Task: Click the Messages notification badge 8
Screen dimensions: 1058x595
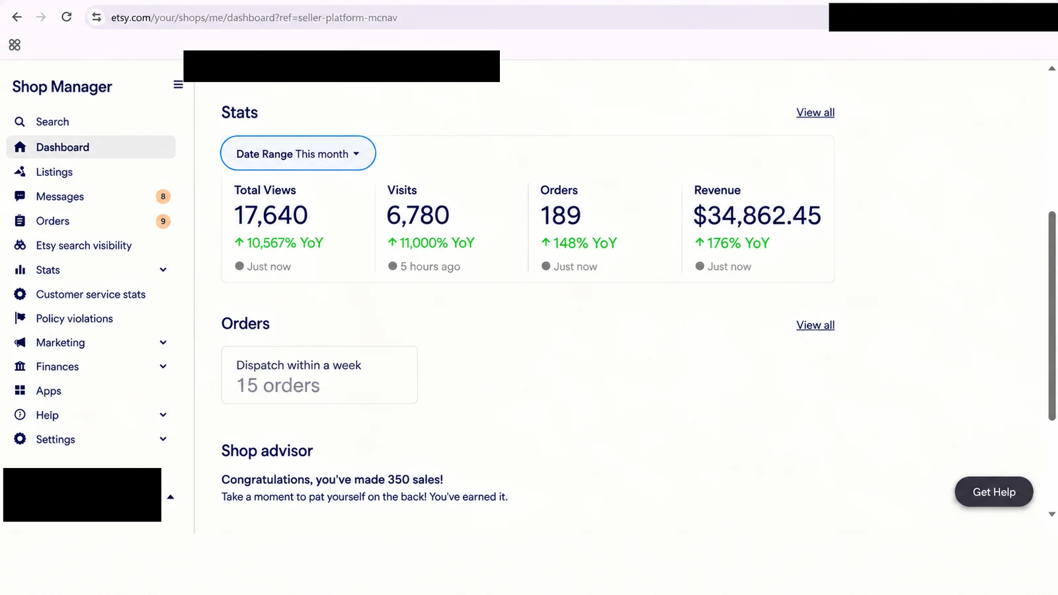Action: click(x=163, y=196)
